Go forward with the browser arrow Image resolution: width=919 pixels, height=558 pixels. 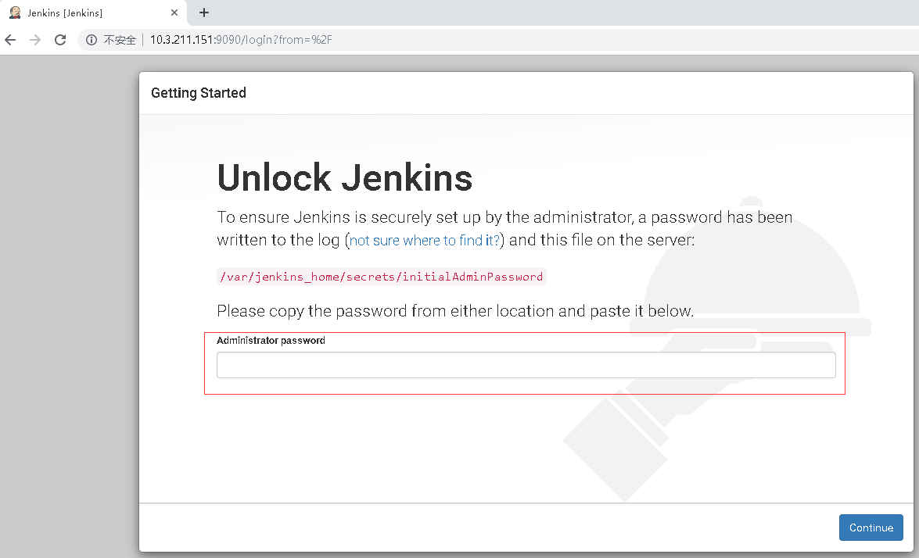35,40
